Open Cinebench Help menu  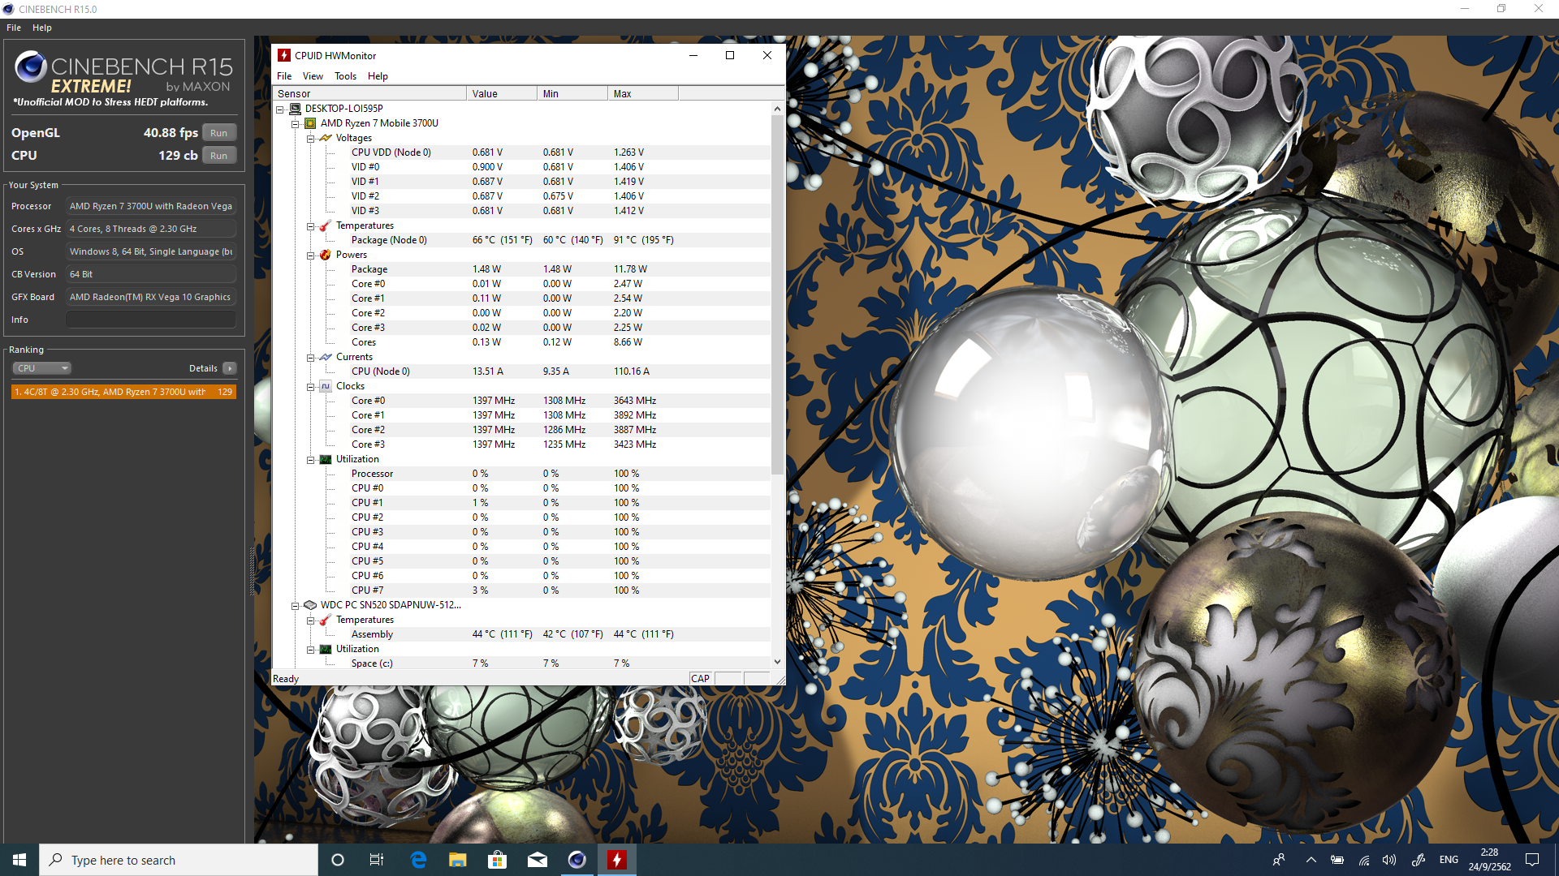point(42,28)
